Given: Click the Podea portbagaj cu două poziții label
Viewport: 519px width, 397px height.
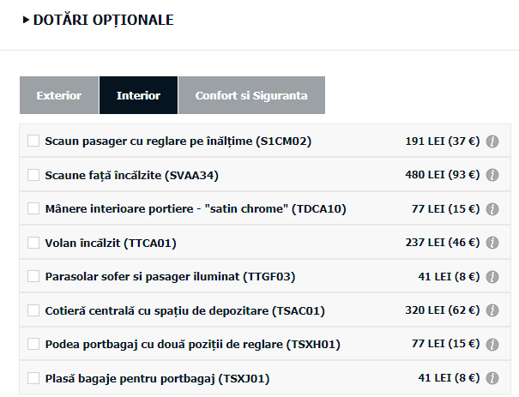Looking at the screenshot, I should coord(193,345).
